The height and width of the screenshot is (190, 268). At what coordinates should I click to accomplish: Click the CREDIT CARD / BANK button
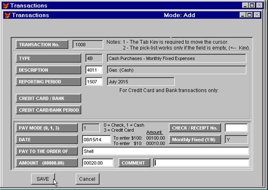[48, 98]
